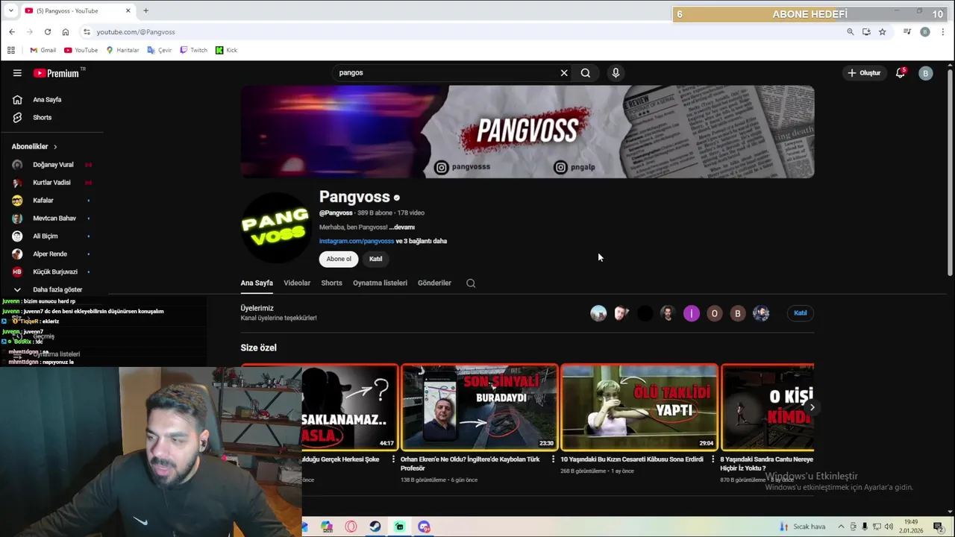Screen dimensions: 955x537
Task: Open Doğanay Vural subscription
Action: tap(52, 165)
